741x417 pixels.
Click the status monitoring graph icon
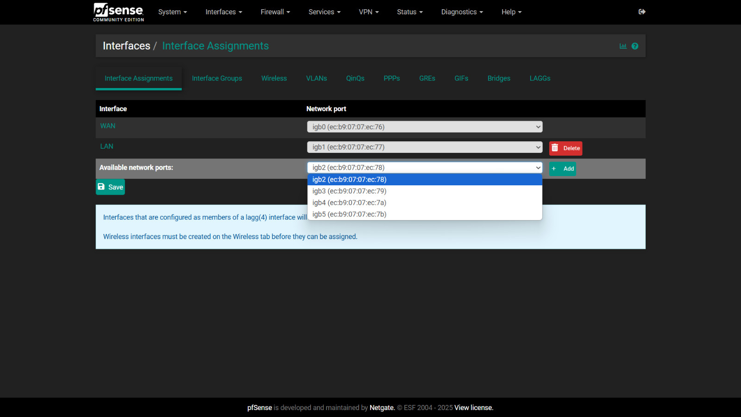(623, 46)
